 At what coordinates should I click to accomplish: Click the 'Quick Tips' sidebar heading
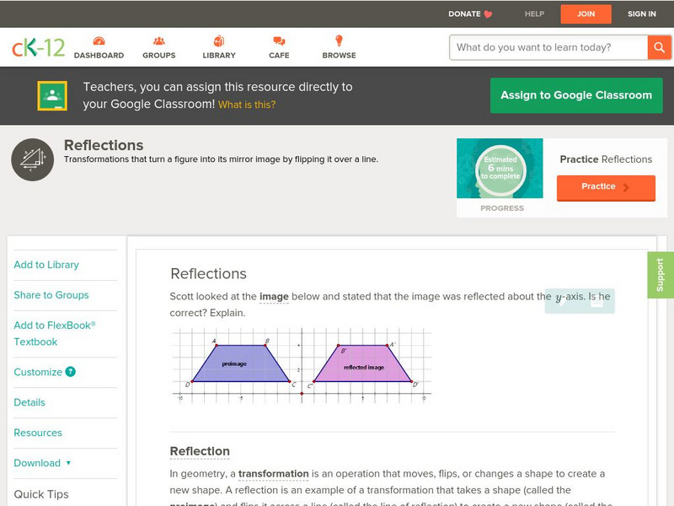pos(41,494)
